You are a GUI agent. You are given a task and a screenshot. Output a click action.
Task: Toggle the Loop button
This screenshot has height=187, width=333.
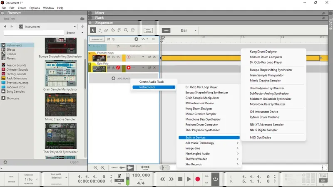(x=215, y=179)
